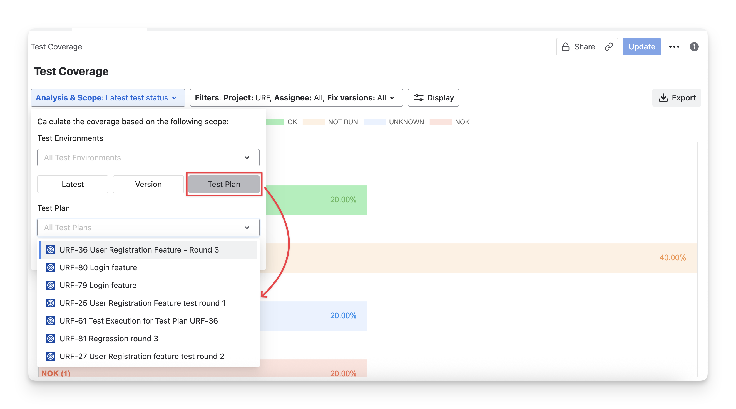Choose URF-36 User Registration Feature - Round 3
This screenshot has width=736, height=409.
point(139,250)
